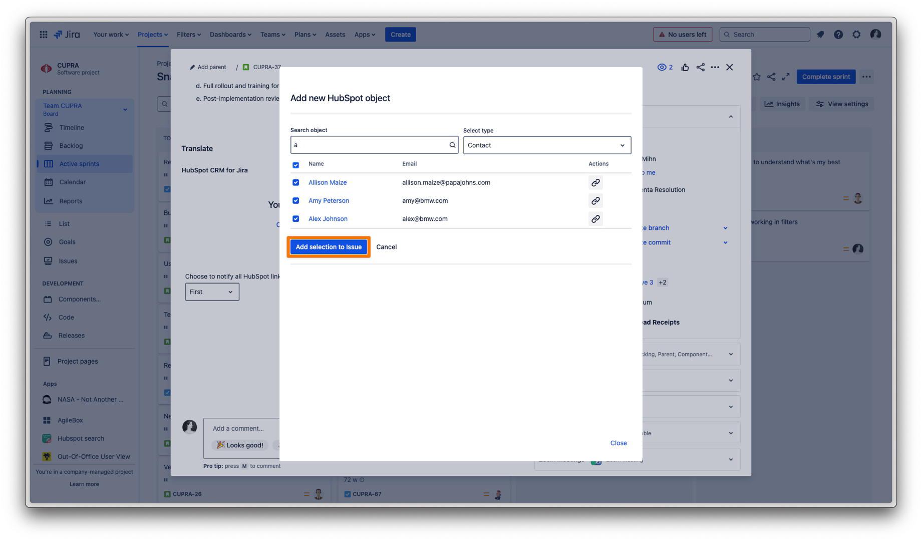The height and width of the screenshot is (541, 922).
Task: Expand the Team CUPRA board chevron
Action: pos(125,110)
